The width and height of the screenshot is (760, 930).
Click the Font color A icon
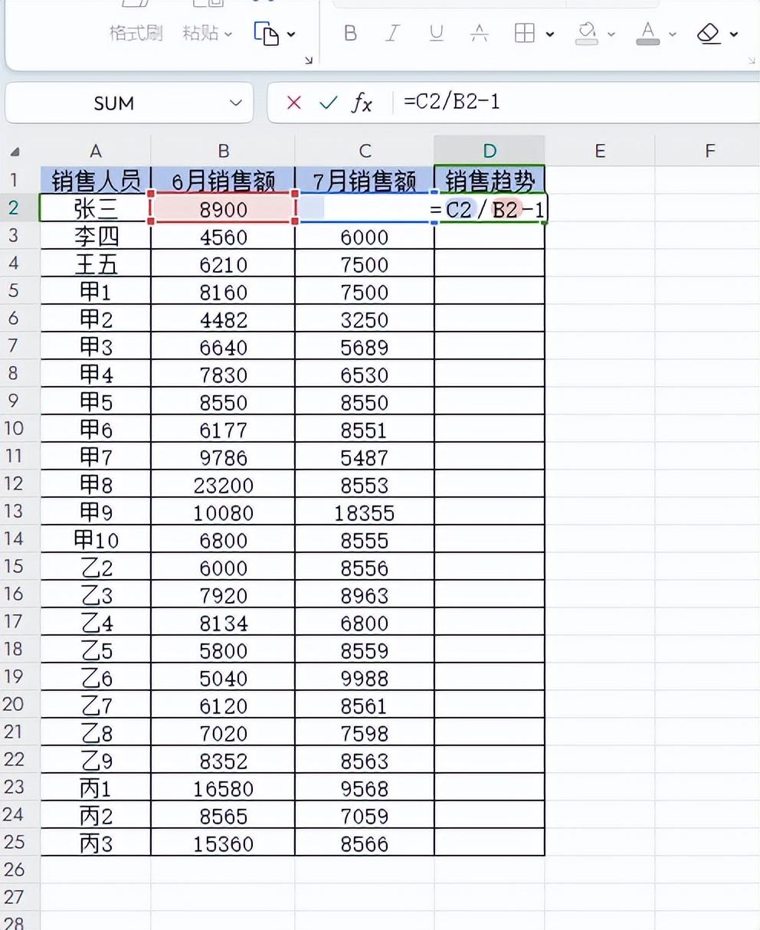[648, 34]
